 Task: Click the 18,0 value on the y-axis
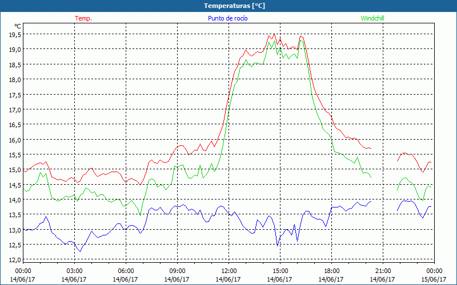15,80
